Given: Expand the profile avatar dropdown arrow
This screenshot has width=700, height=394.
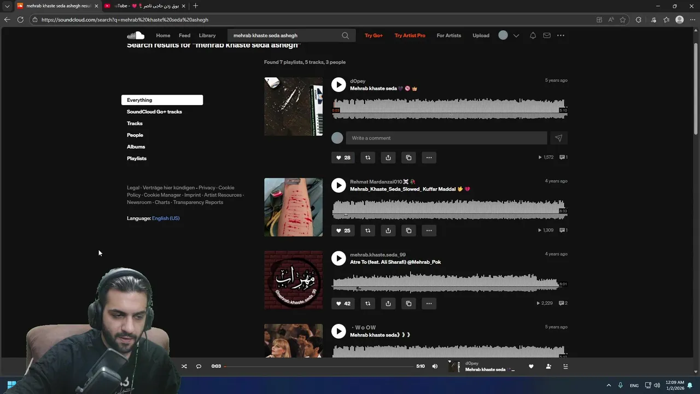Looking at the screenshot, I should tap(516, 36).
